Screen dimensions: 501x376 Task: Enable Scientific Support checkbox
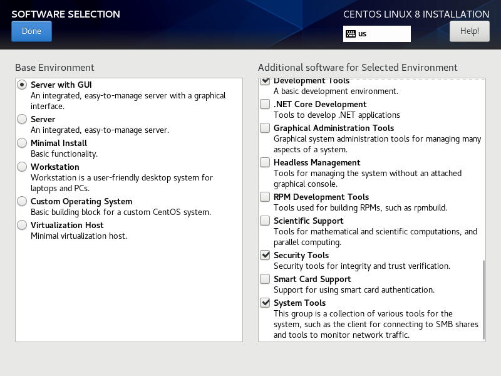pos(265,221)
